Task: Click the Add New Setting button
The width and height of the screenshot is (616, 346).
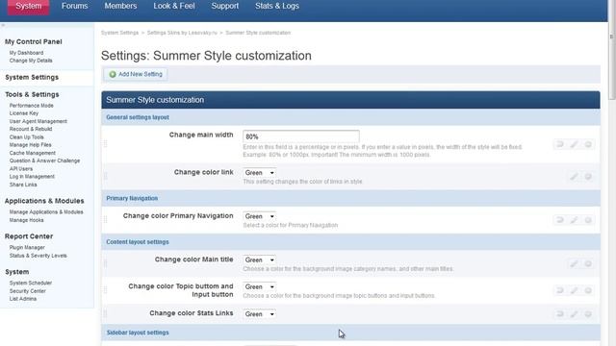Action: point(136,74)
